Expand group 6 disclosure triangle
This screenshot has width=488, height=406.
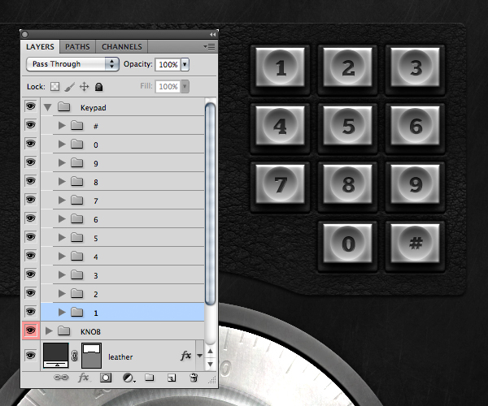(x=62, y=218)
